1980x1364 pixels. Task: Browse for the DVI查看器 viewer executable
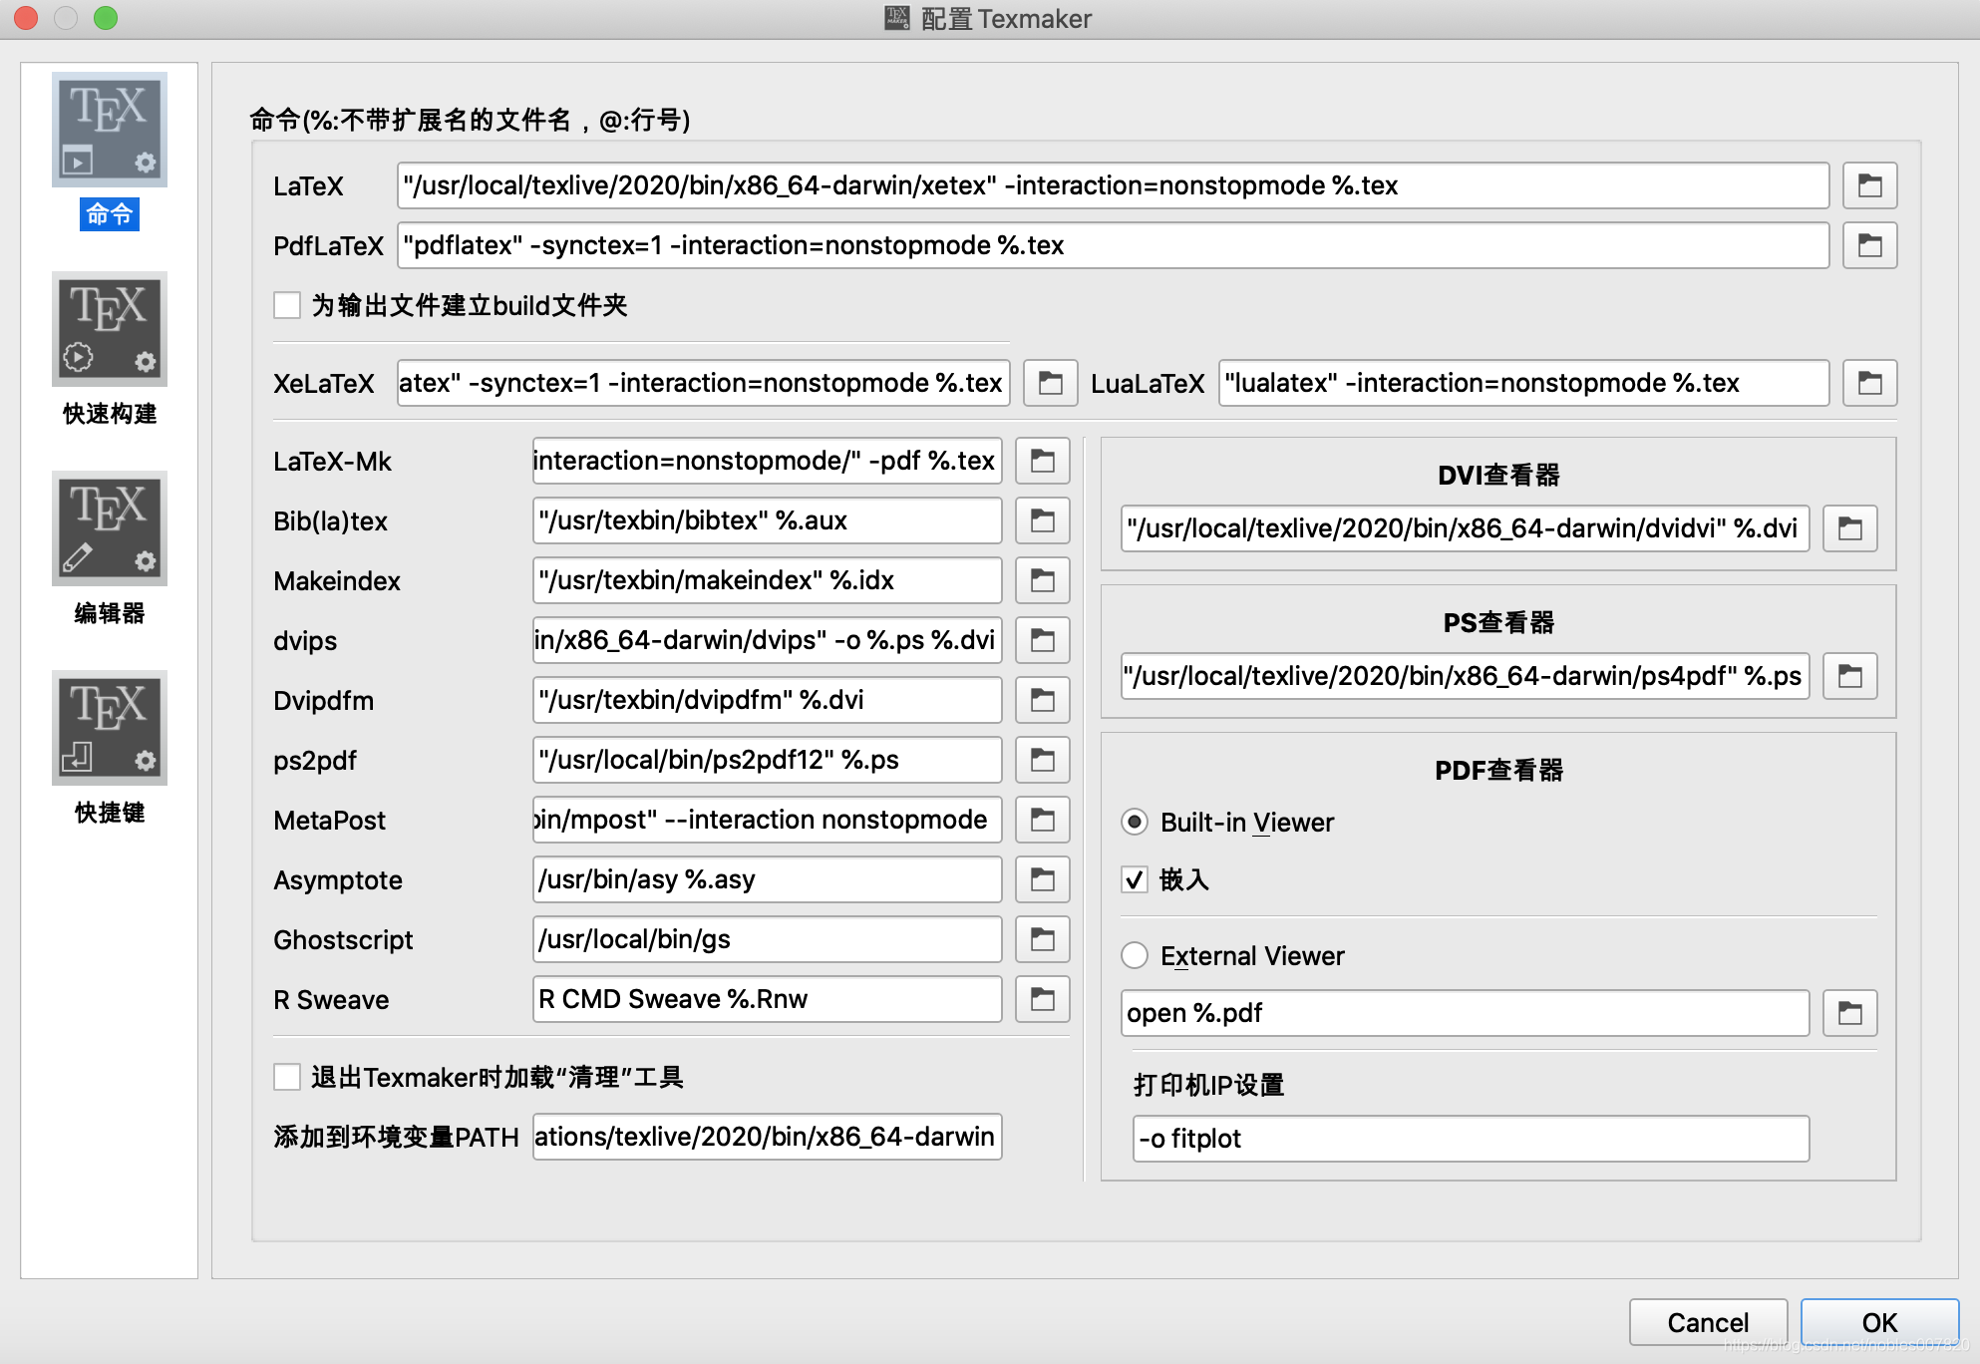point(1849,528)
